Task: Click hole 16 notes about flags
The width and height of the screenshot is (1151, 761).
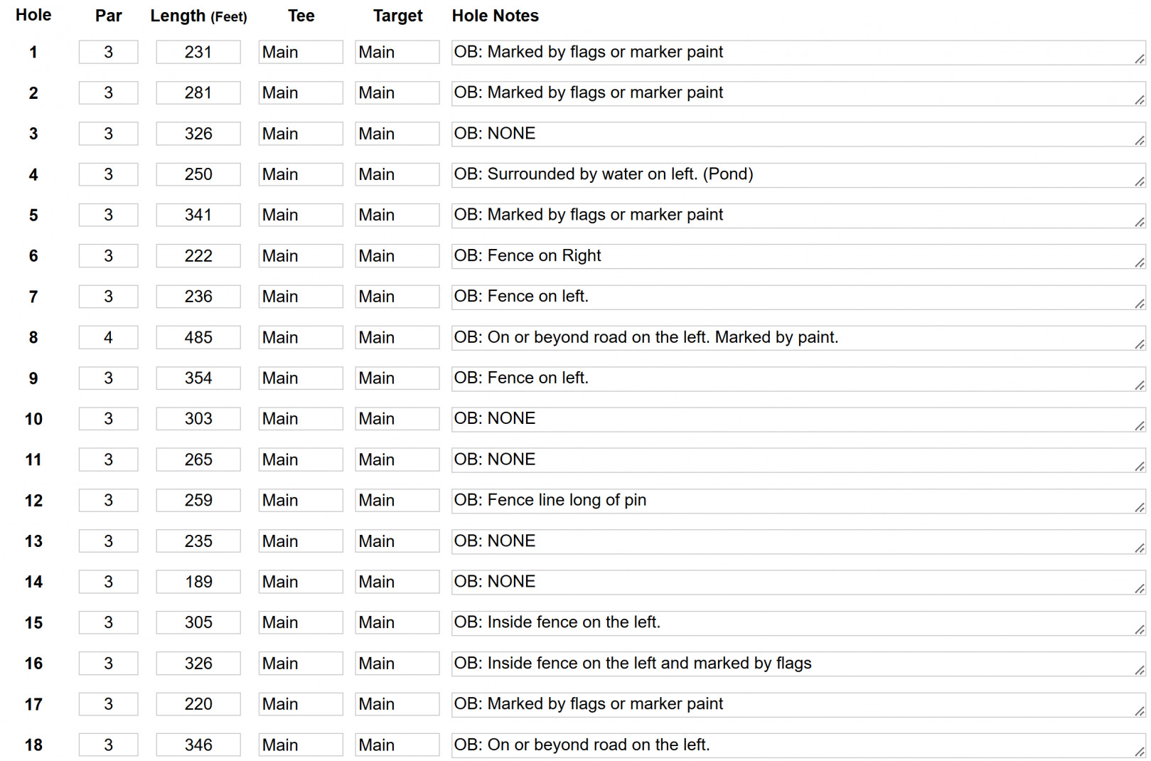Action: 798,664
